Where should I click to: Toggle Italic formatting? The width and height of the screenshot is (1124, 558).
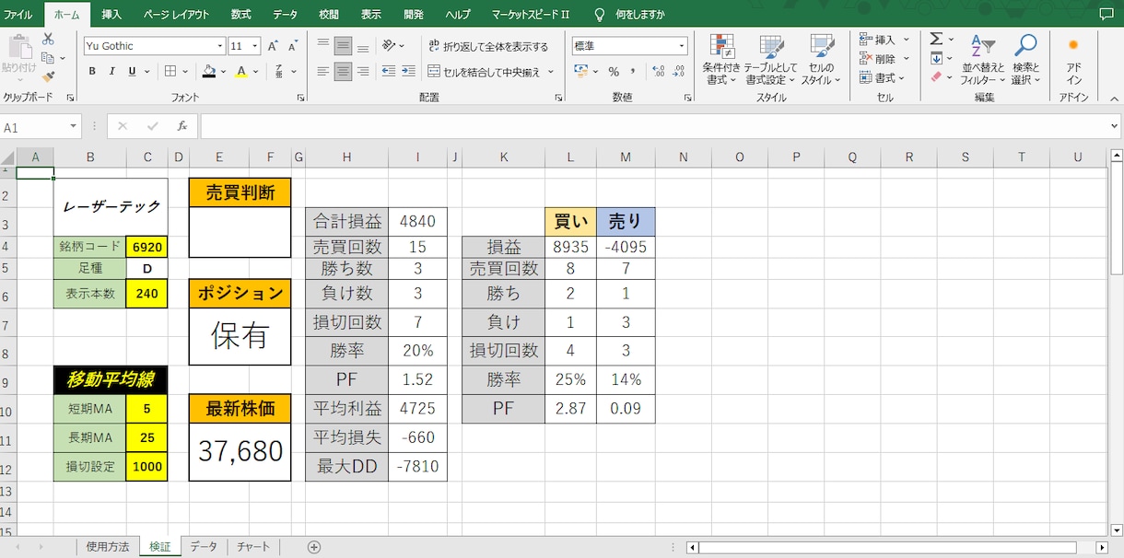pos(112,71)
